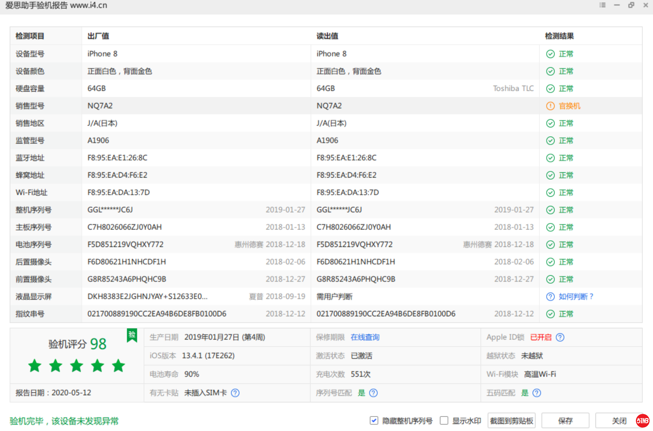This screenshot has height=431, width=653.
Task: Click the 检测结果 column header
Action: pos(559,36)
